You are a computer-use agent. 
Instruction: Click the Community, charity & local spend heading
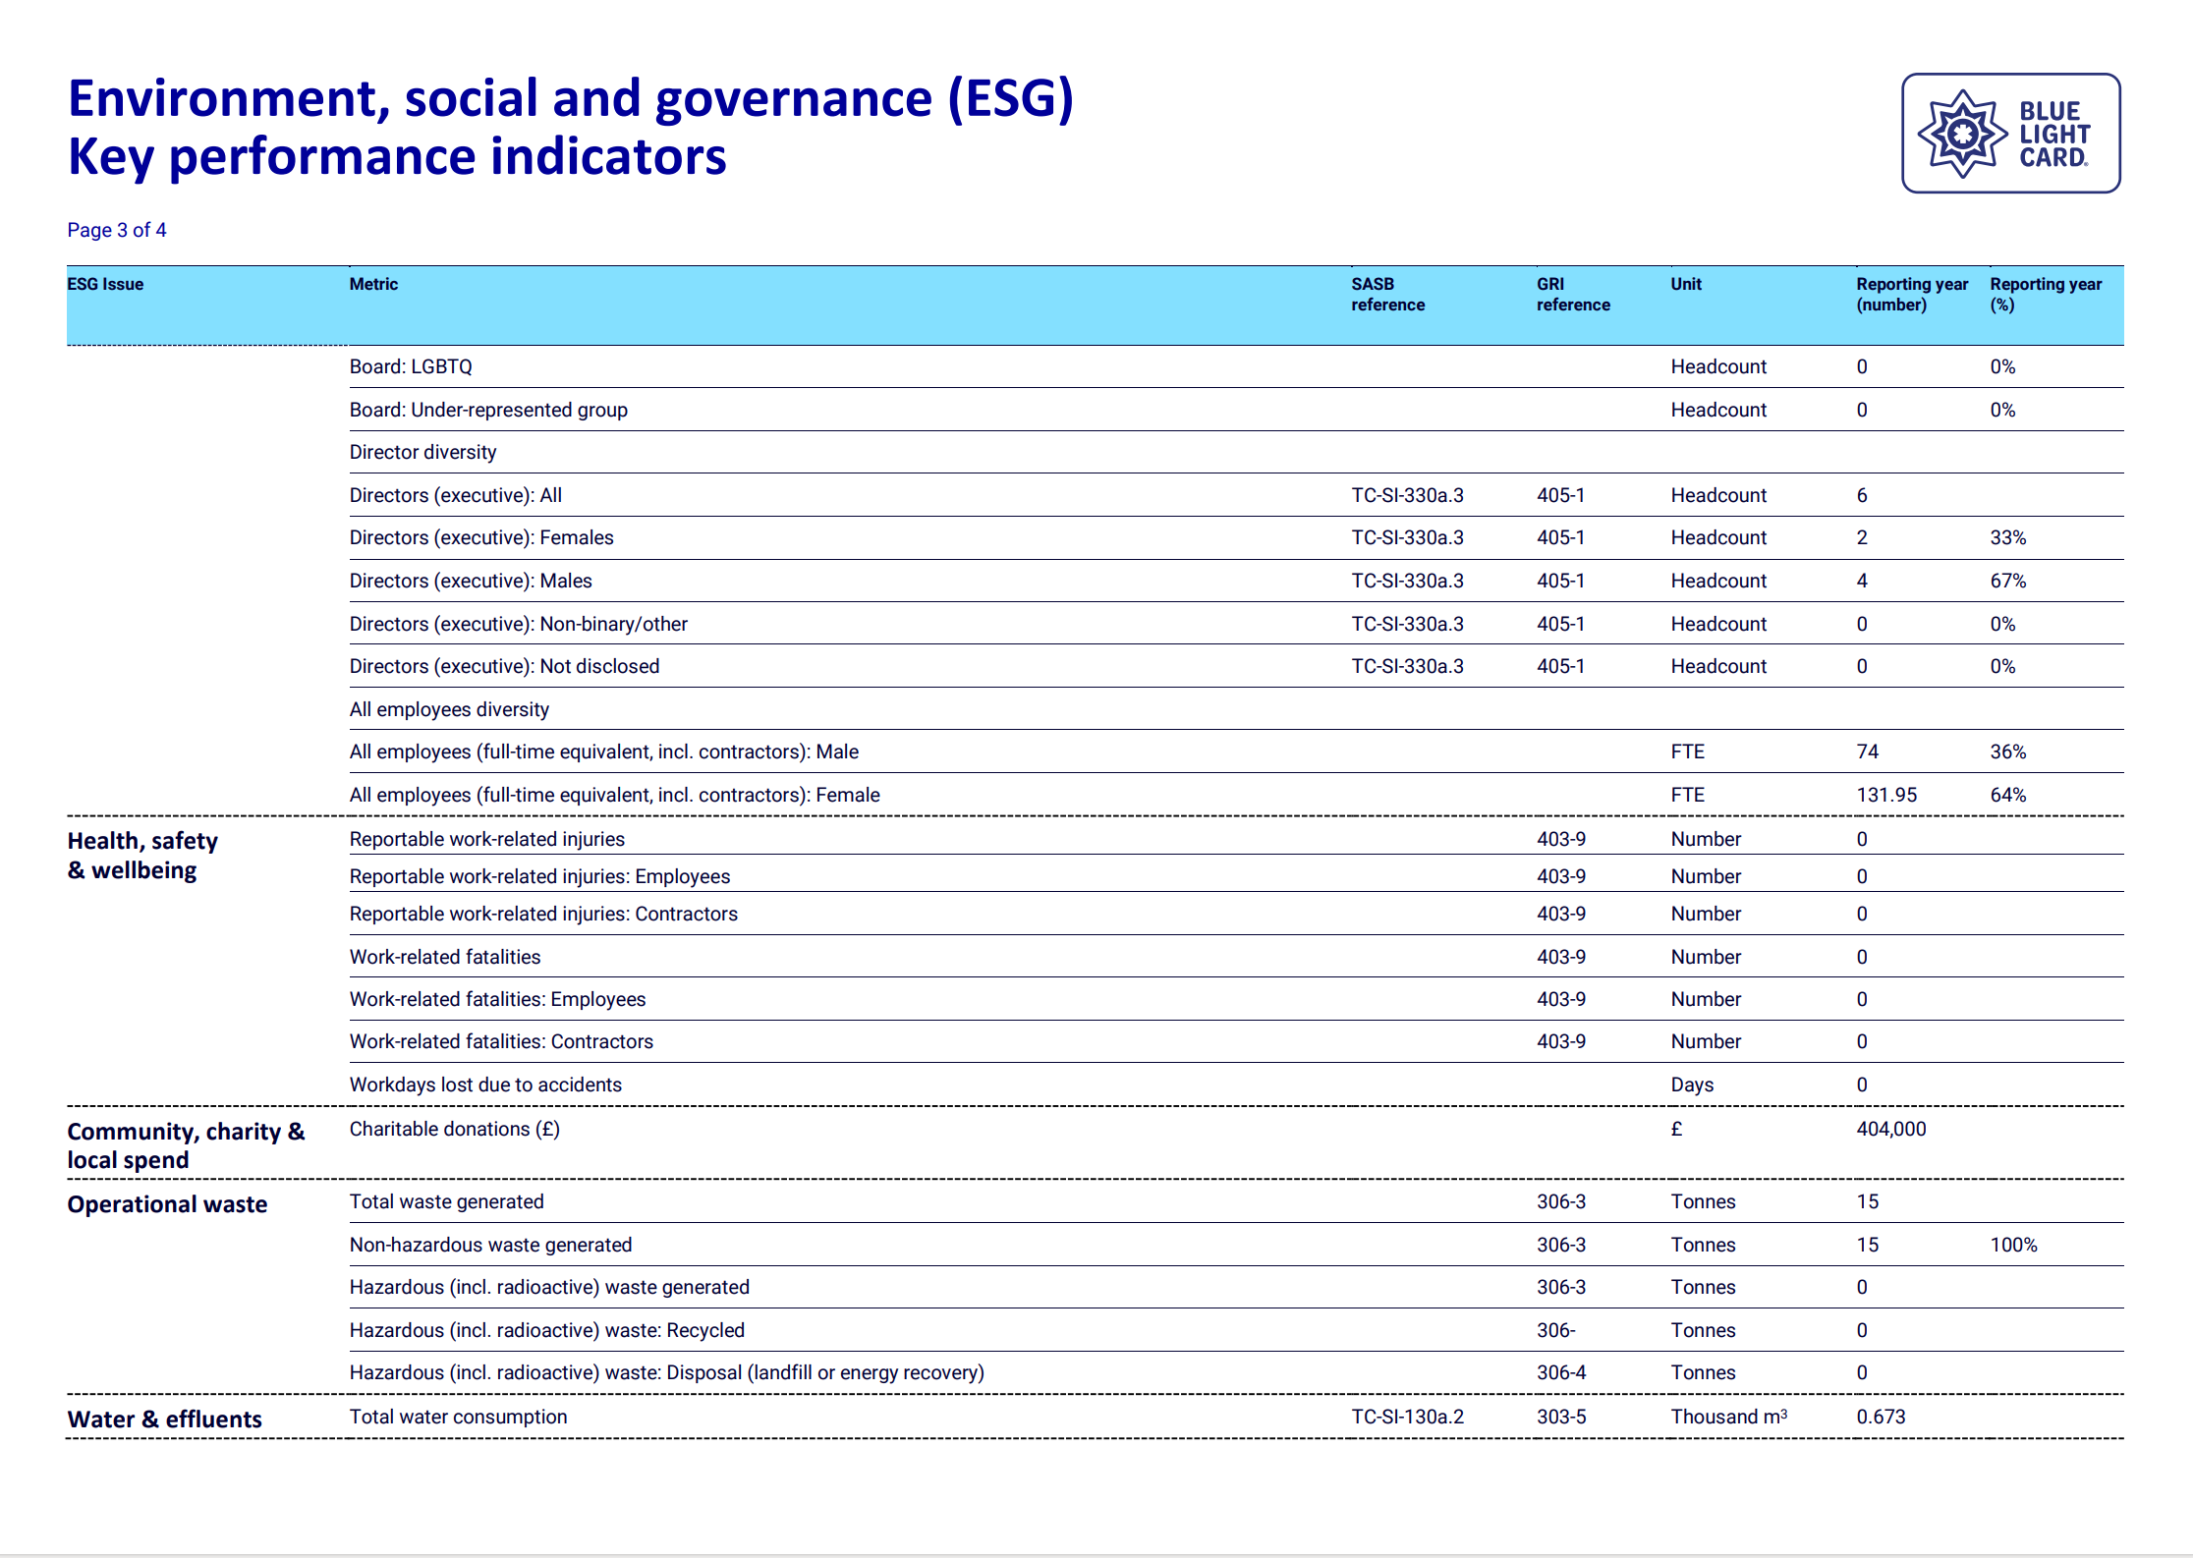(186, 1145)
